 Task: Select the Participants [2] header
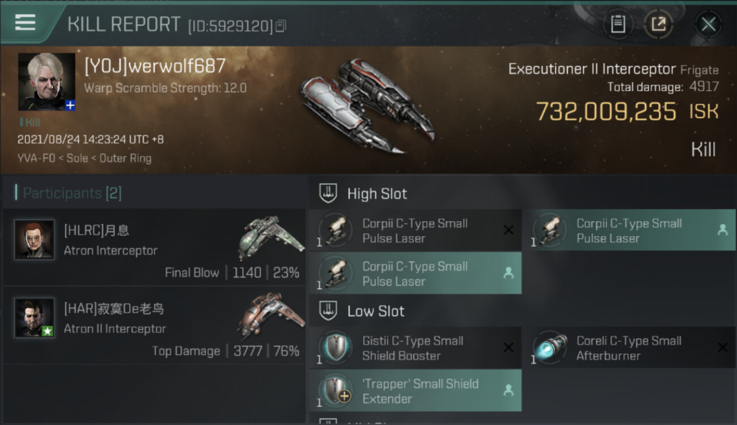[x=71, y=193]
